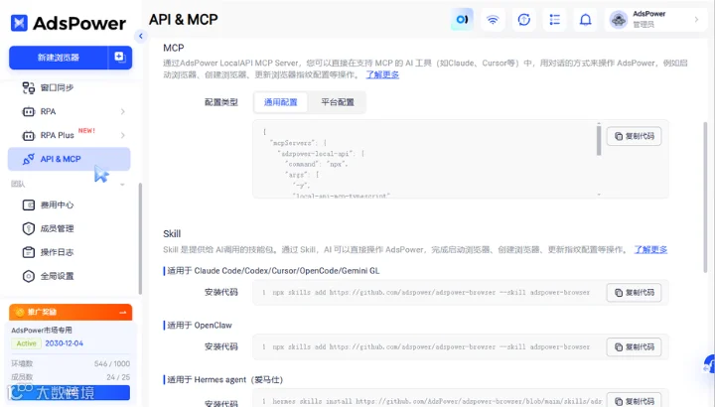Click the 适用于 OpenClaw heading
Screen dimensions: 715x407
coord(200,326)
